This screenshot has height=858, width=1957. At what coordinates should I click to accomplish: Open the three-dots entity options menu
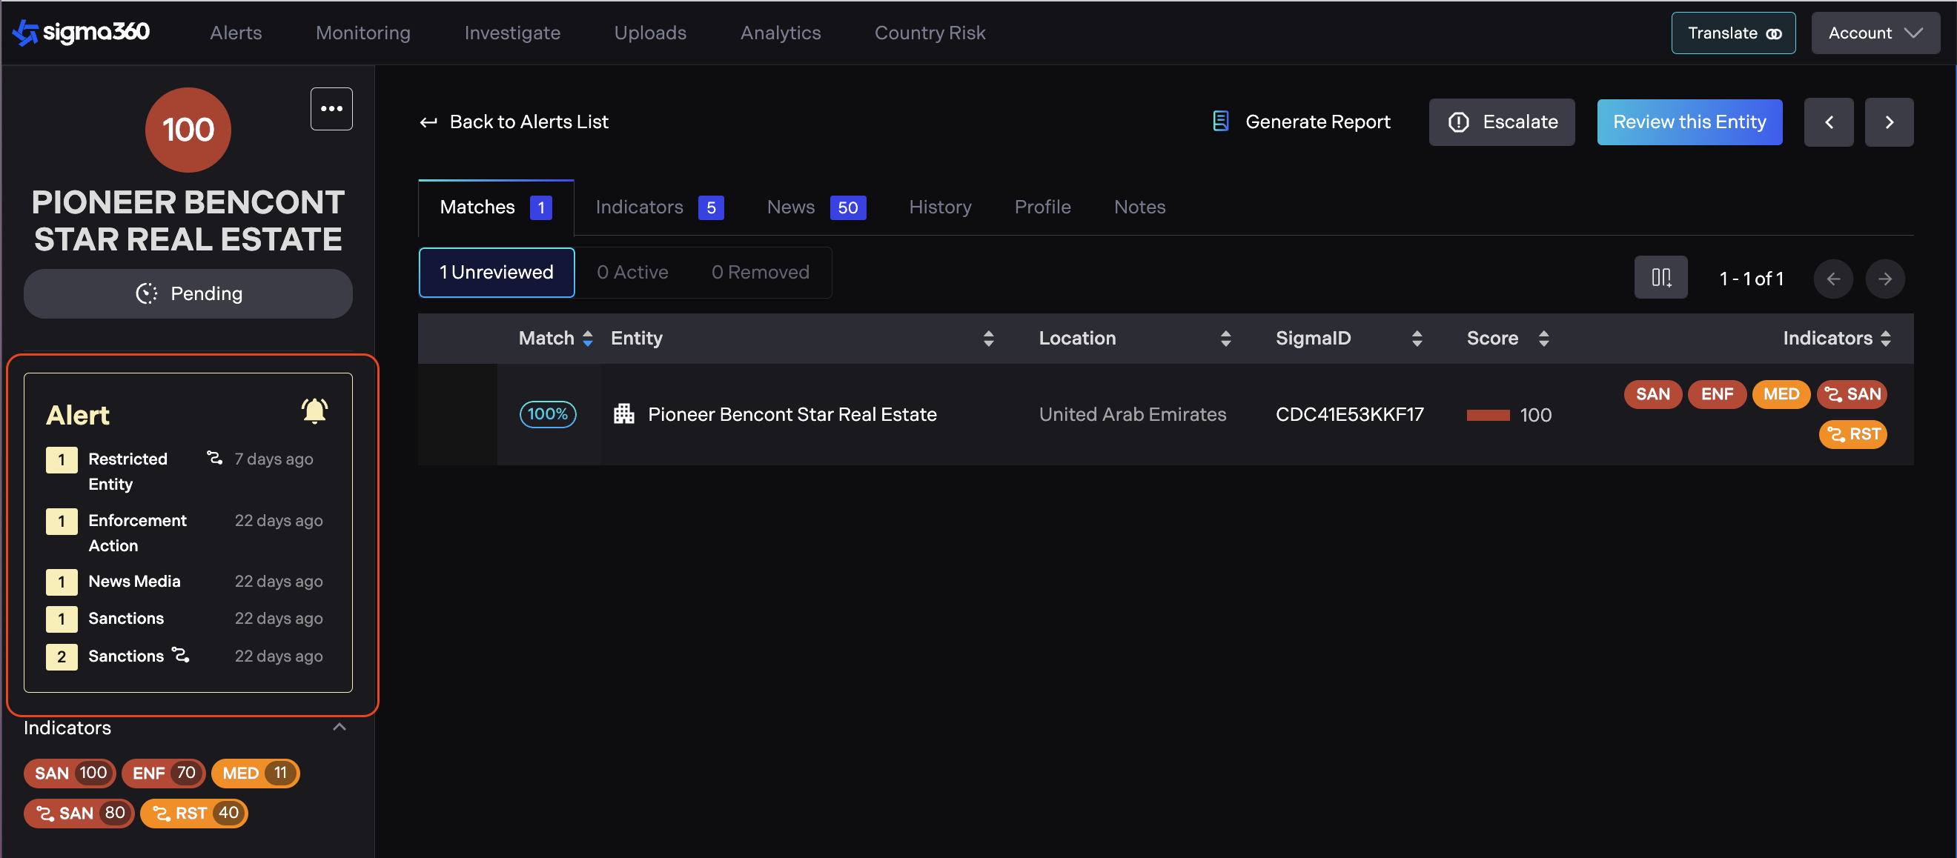331,109
